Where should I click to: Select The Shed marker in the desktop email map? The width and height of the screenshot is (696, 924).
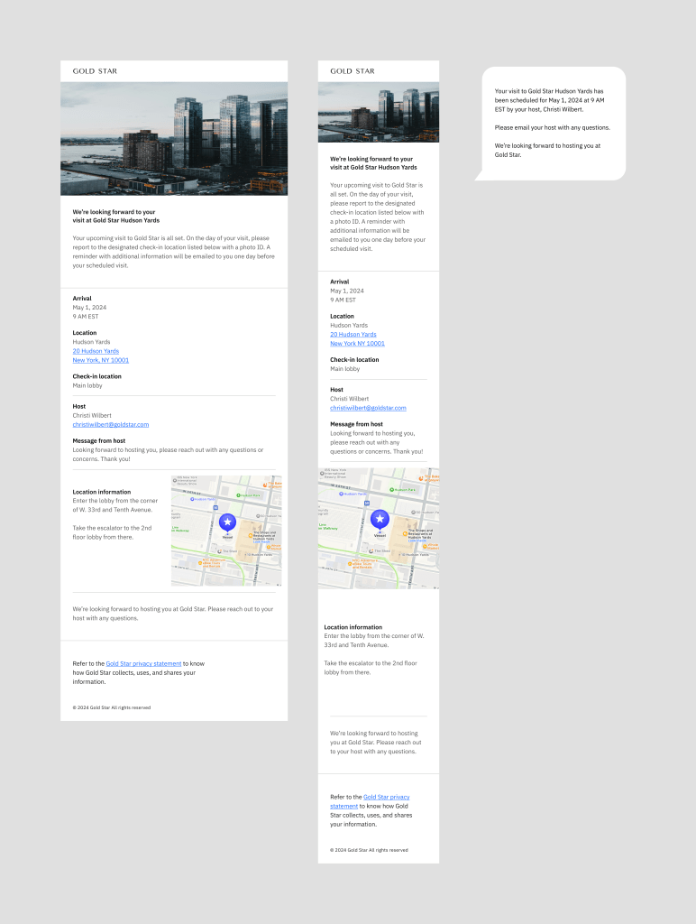(x=219, y=551)
